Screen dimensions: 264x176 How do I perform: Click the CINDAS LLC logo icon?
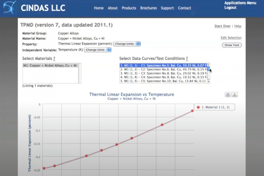tap(10, 7)
